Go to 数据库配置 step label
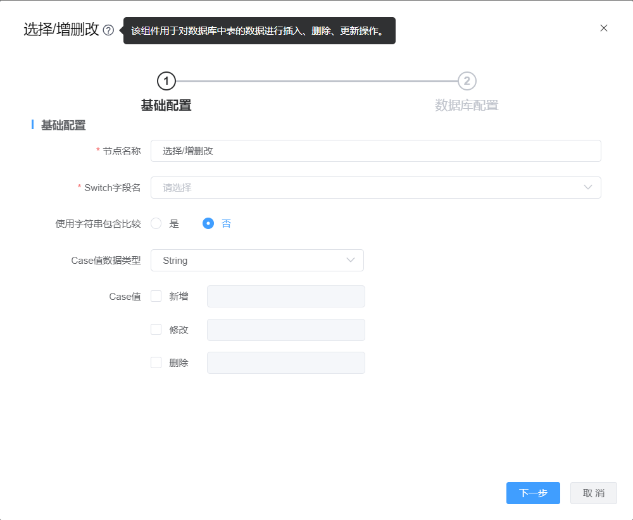Viewport: 633px width, 520px height. click(467, 106)
